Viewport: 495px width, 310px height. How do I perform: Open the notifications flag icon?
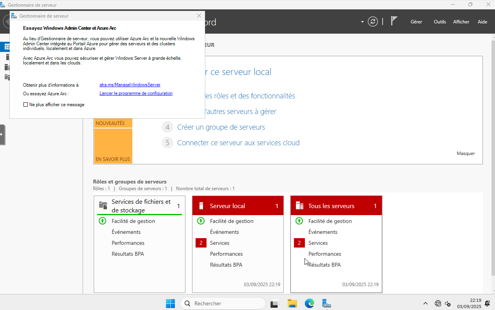(x=394, y=21)
